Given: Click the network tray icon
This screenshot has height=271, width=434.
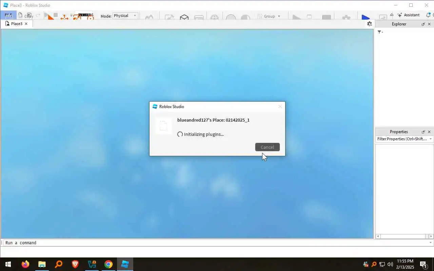Looking at the screenshot, I should pyautogui.click(x=382, y=264).
